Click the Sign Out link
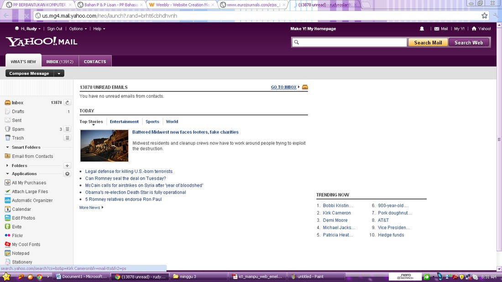Image resolution: width=502 pixels, height=282 pixels. [x=54, y=28]
